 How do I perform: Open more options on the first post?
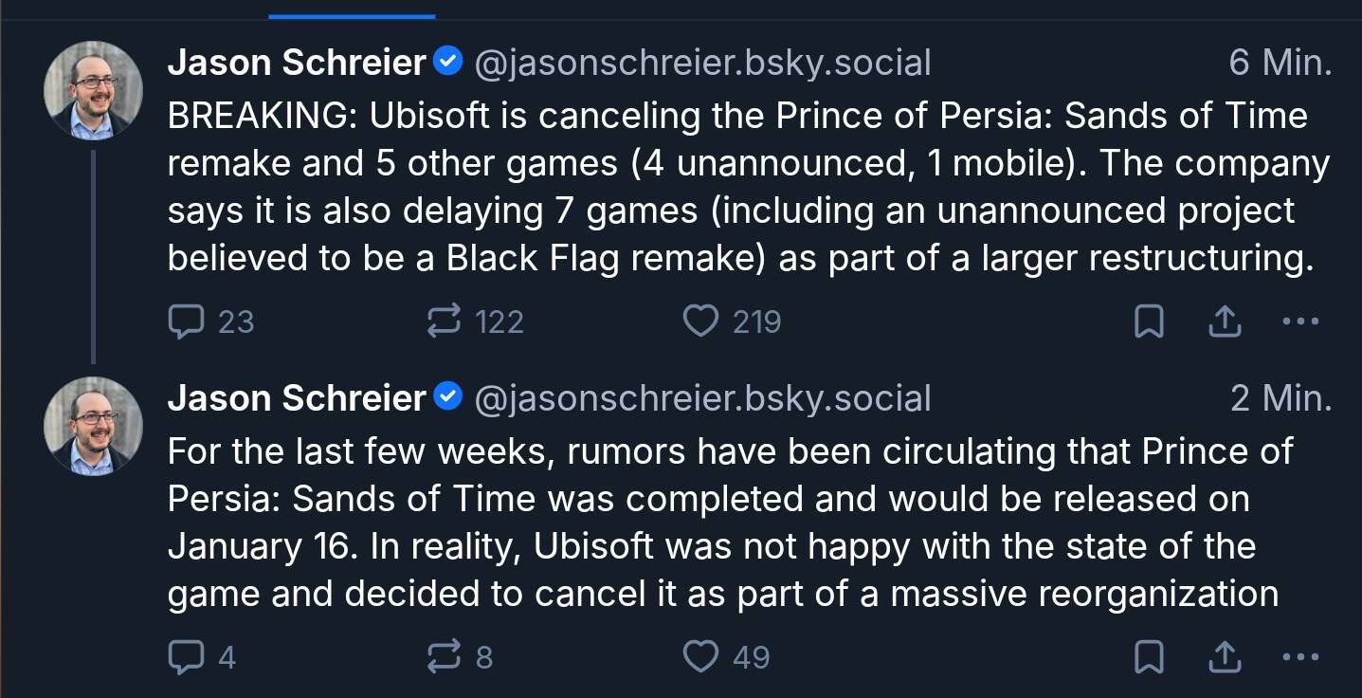coord(1299,321)
